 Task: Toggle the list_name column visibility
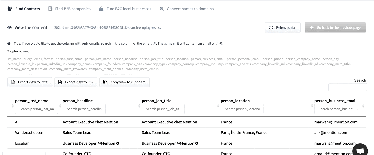point(14,59)
